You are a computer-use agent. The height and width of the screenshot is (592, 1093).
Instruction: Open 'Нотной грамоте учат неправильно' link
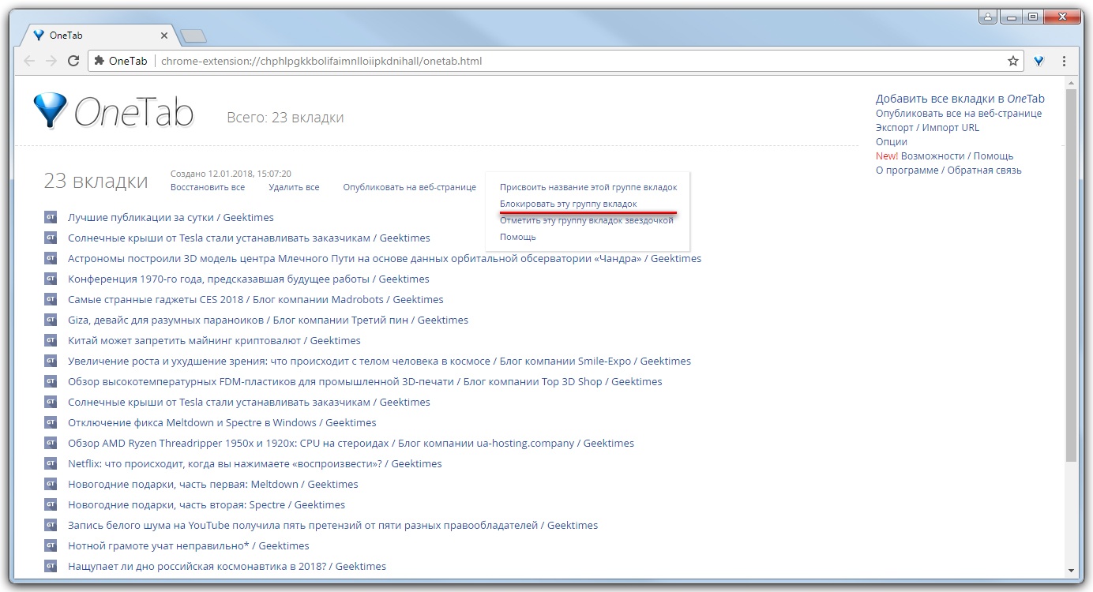click(189, 545)
